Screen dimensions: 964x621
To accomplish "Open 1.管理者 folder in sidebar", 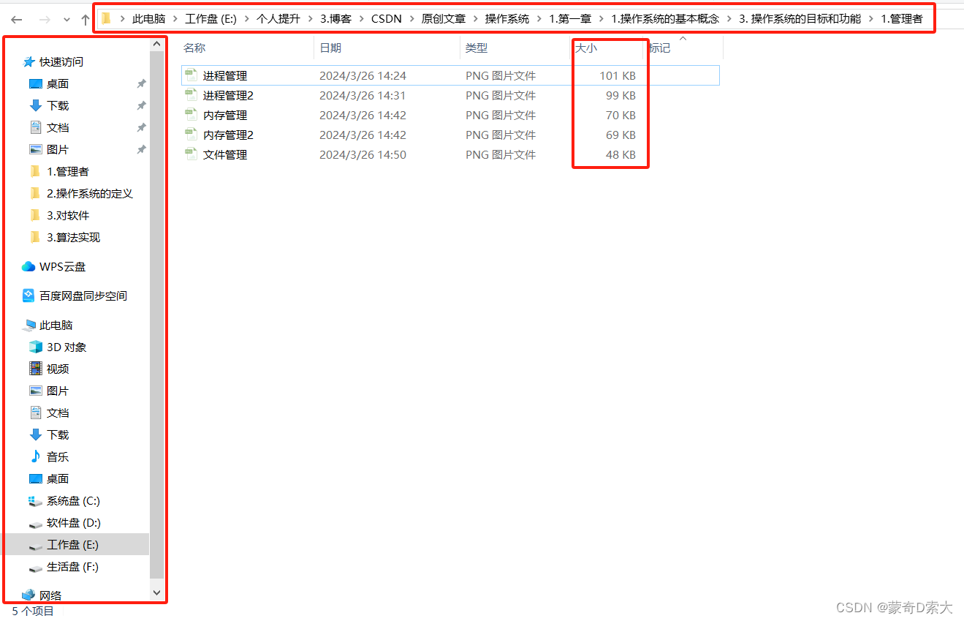I will [68, 172].
